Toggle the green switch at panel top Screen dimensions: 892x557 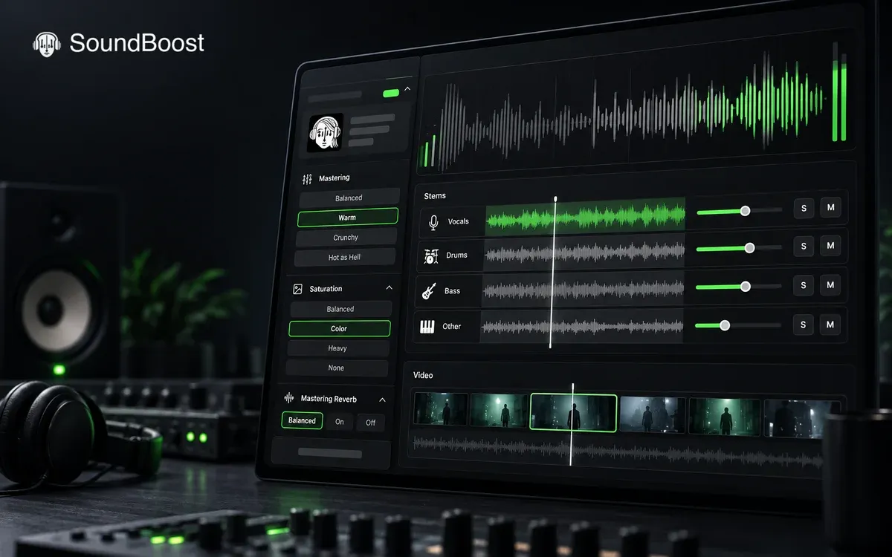click(391, 93)
